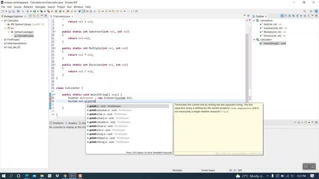
Task: Open the Run dropdown arrow next to green Run
Action: pyautogui.click(x=38, y=11)
